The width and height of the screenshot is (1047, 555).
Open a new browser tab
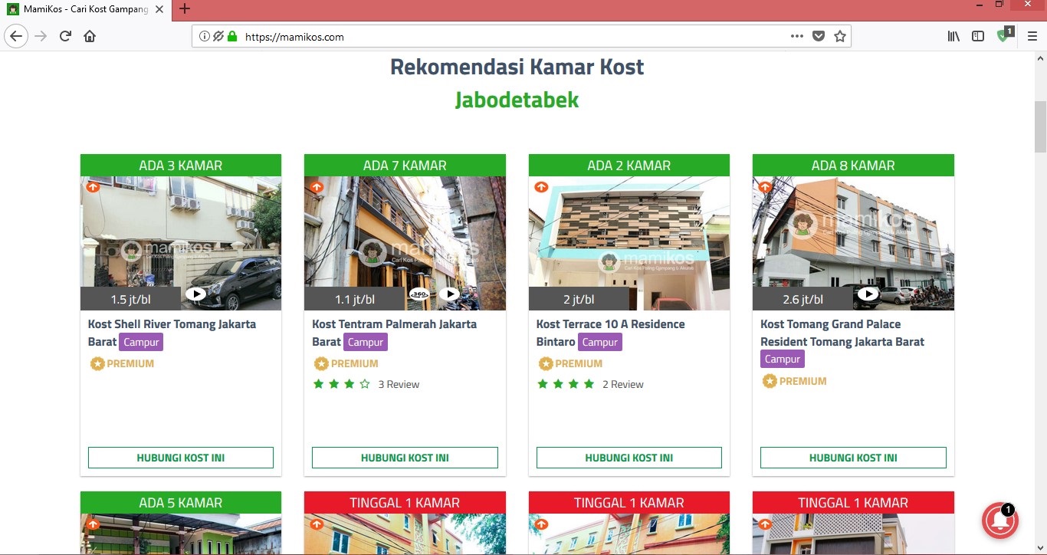coord(185,9)
